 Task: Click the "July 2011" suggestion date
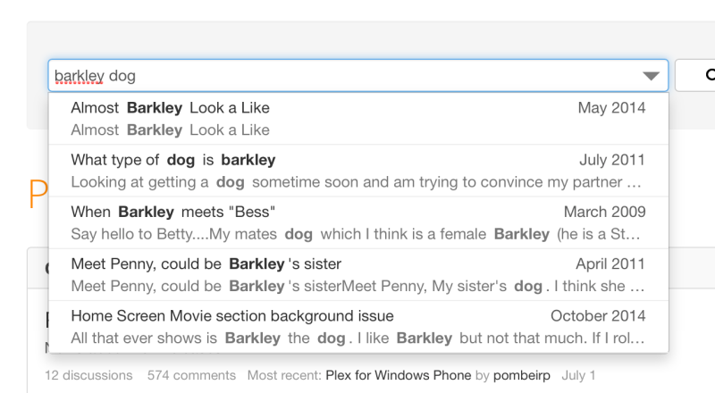612,160
